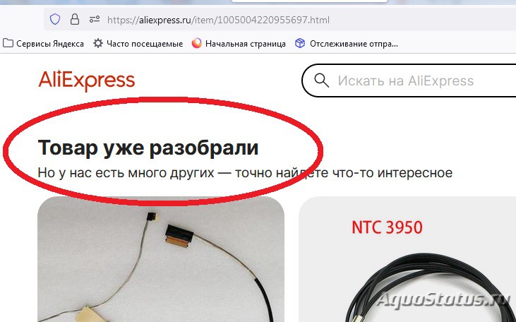Expand the Сервисы Яндекса folder label
Viewport: 516px width, 322px height.
pos(50,44)
